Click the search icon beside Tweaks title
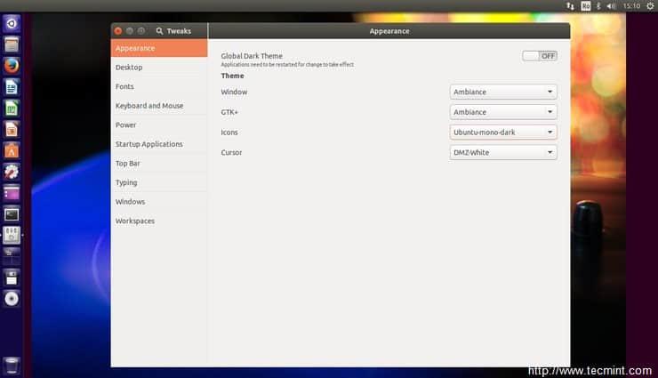The height and width of the screenshot is (378, 658). point(159,31)
